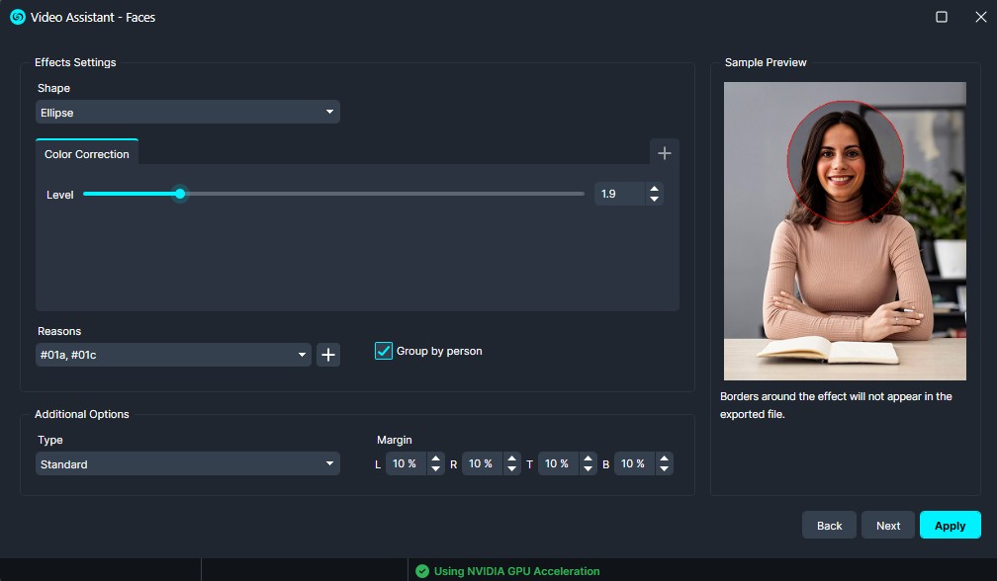Increase the Level value with up arrow
Viewport: 997px width, 581px height.
coord(655,189)
